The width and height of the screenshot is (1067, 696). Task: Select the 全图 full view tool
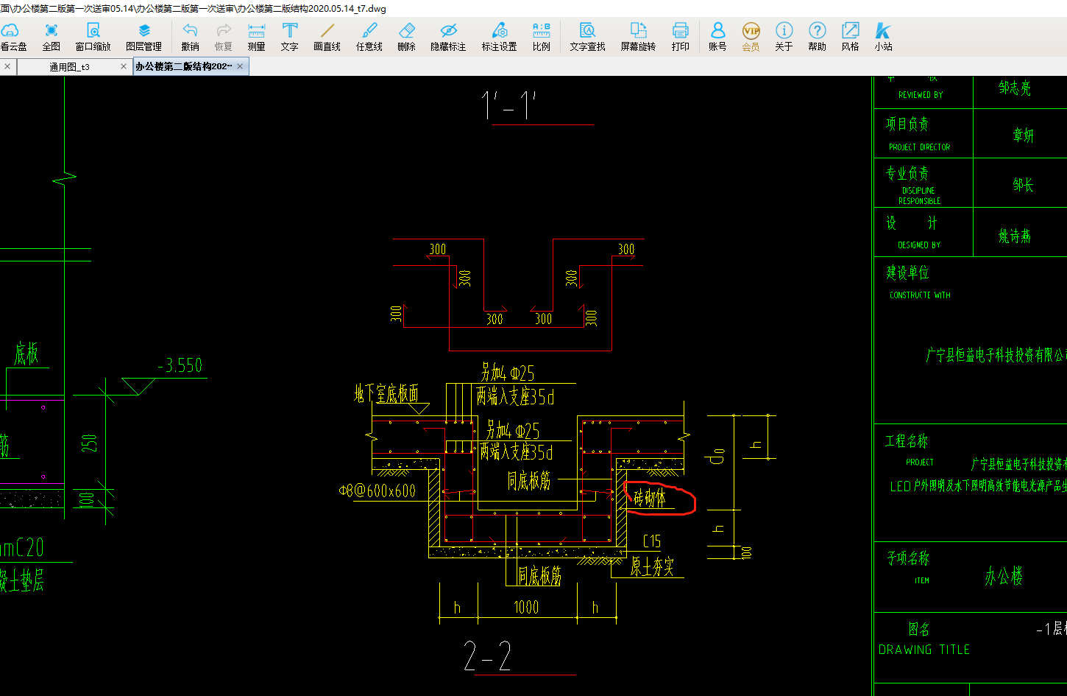52,37
